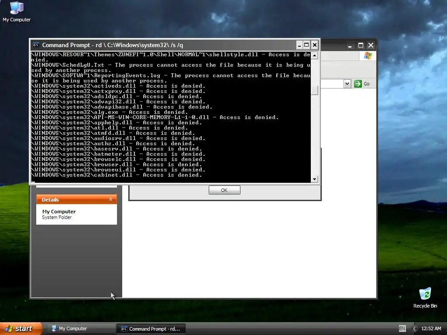447x335 pixels.
Task: Switch to Command Prompt taskbar button
Action: (151, 329)
